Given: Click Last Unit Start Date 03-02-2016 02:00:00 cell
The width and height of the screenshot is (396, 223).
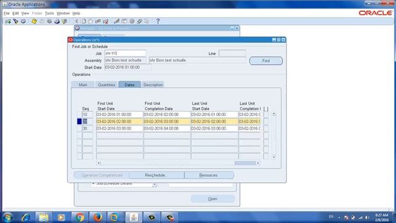Looking at the screenshot, I should [x=215, y=121].
